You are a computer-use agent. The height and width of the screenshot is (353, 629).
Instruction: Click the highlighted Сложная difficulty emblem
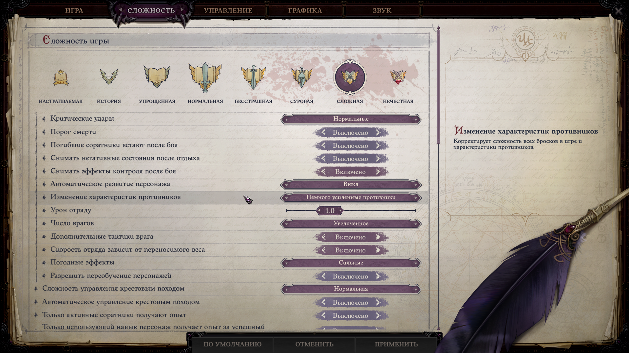click(350, 77)
